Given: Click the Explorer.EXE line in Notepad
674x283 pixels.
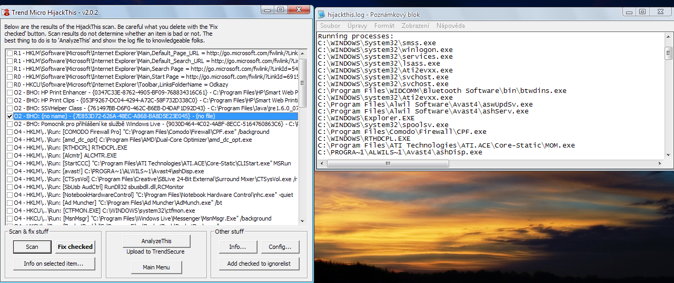Looking at the screenshot, I should point(366,118).
